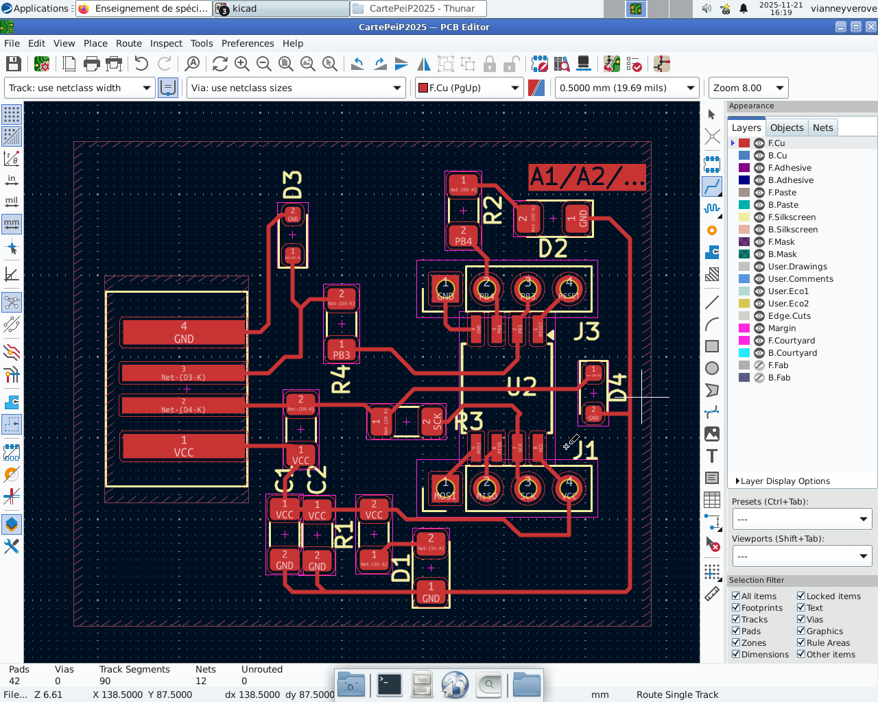Open the F.Cu layer selector dropdown
878x702 pixels.
point(469,88)
